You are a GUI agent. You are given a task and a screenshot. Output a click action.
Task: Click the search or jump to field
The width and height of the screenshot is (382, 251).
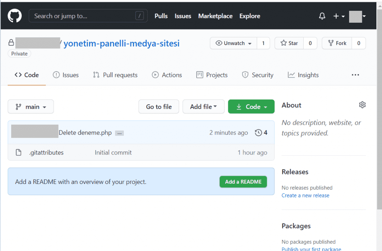(88, 16)
